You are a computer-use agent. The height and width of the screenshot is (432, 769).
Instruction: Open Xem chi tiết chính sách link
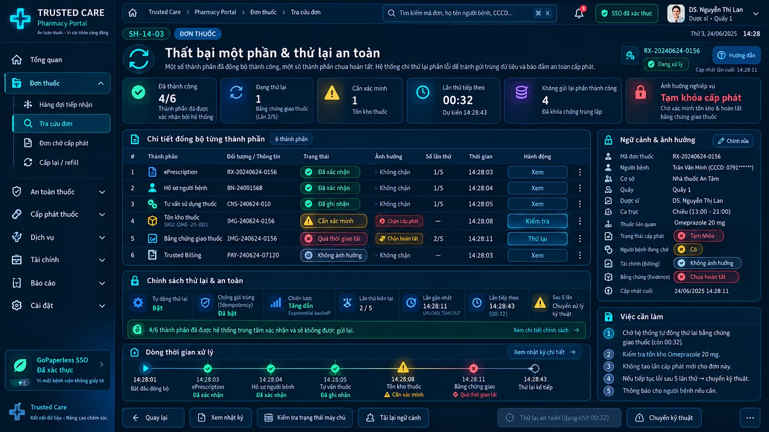coord(546,330)
